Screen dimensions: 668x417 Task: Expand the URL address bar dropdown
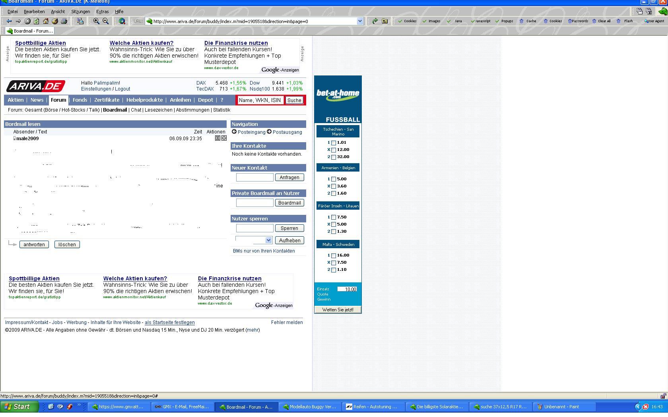(360, 21)
